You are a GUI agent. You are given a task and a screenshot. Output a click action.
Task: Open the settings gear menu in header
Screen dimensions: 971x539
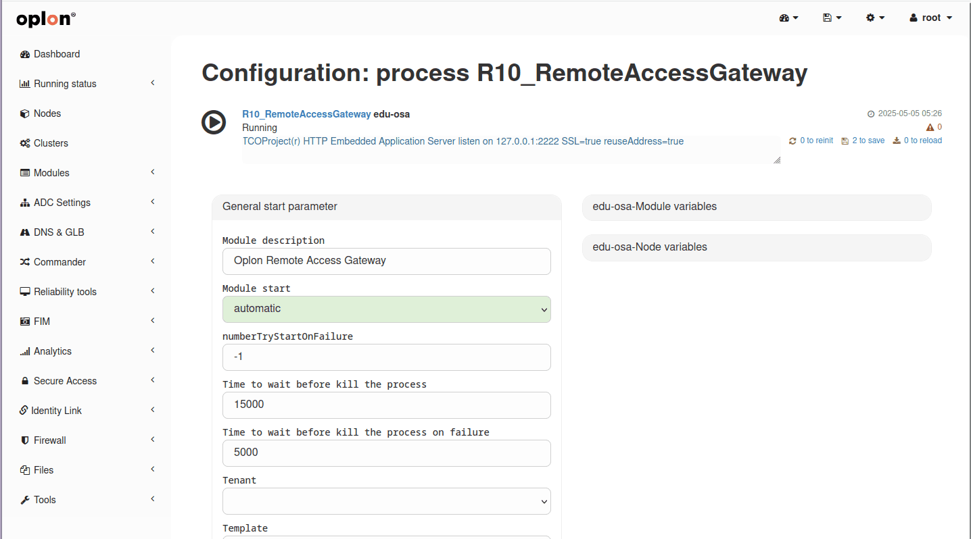coord(875,18)
